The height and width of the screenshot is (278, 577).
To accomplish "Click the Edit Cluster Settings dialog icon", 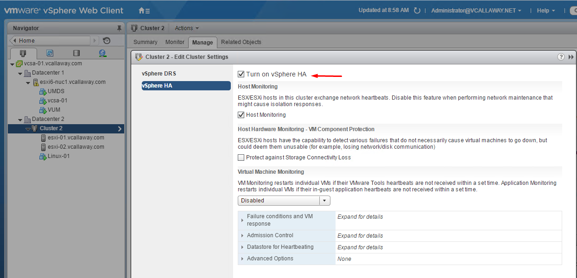I will coord(139,57).
